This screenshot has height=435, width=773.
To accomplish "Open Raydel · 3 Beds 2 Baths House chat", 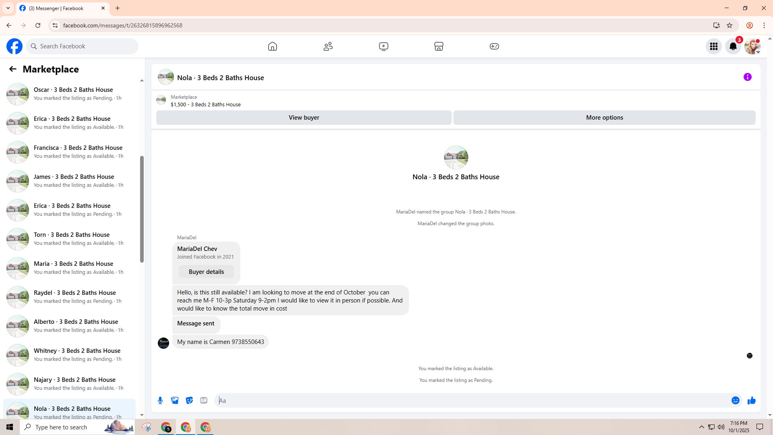I will point(69,297).
